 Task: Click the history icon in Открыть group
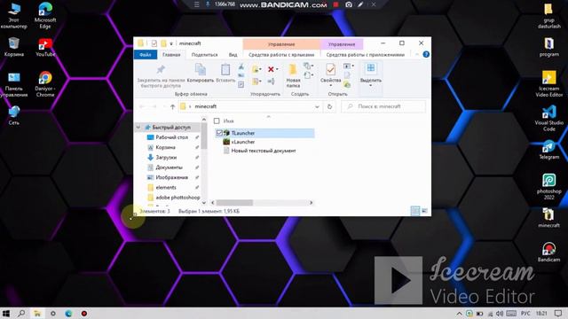click(347, 85)
